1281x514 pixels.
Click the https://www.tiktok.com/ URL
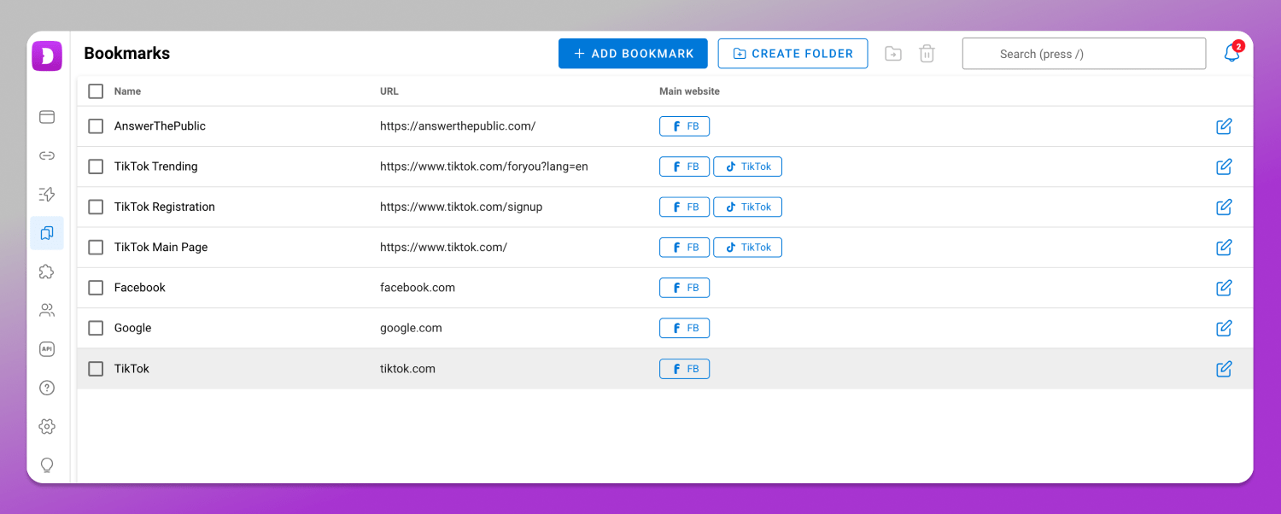(443, 248)
